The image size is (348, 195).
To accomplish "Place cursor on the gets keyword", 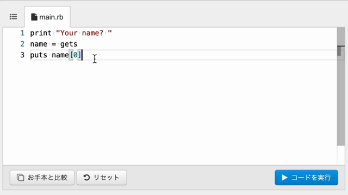I will (x=69, y=44).
